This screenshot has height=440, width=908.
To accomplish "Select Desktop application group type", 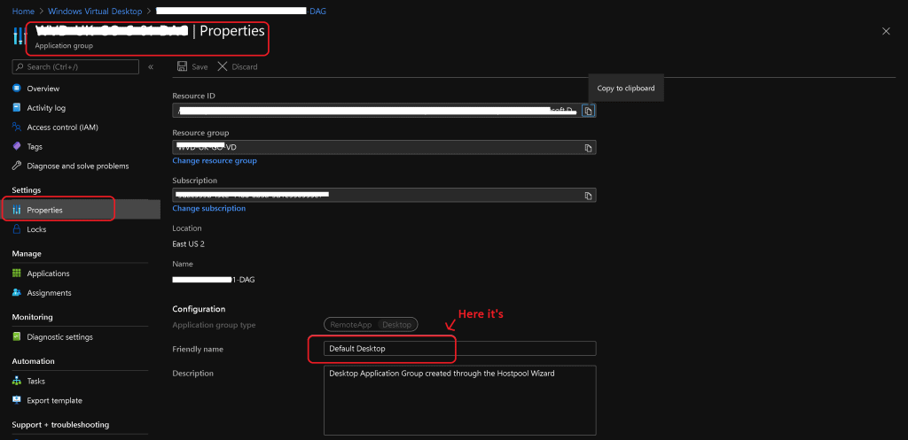I will [x=396, y=325].
